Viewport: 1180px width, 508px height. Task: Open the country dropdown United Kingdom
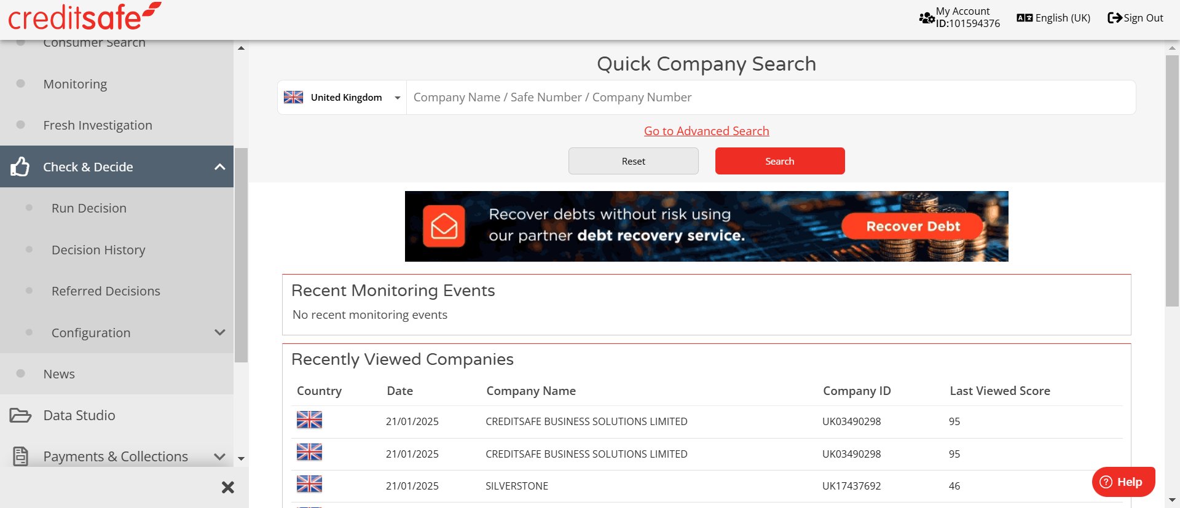click(x=342, y=97)
